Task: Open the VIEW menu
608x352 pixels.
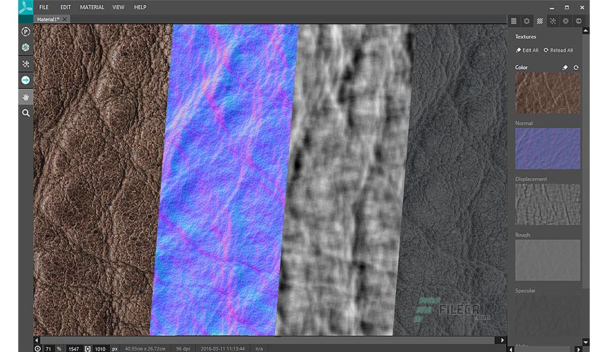Action: pos(119,7)
